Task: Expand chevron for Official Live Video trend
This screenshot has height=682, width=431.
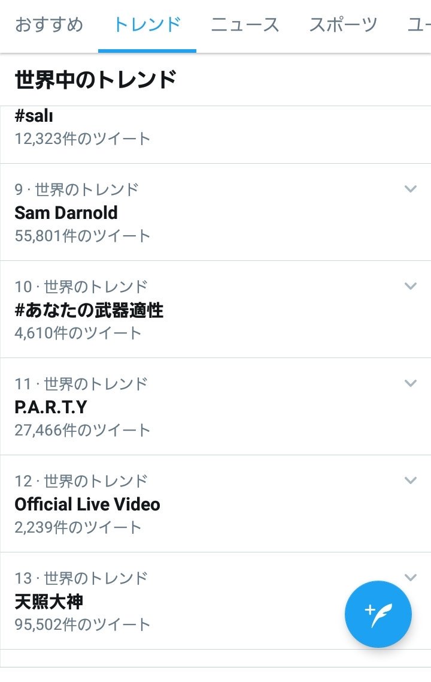Action: (410, 480)
